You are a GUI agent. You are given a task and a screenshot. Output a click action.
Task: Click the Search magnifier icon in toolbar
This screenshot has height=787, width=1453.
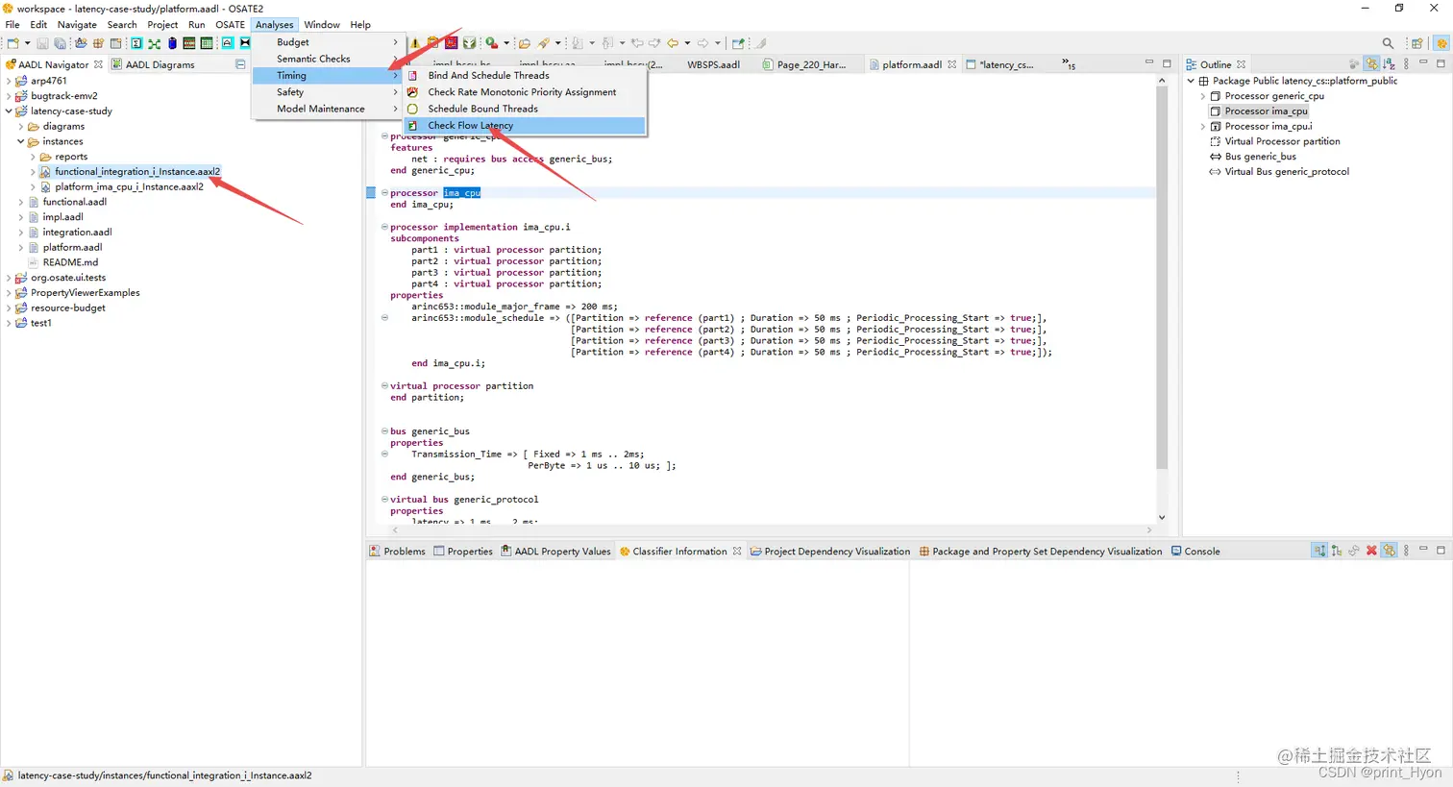click(1388, 43)
